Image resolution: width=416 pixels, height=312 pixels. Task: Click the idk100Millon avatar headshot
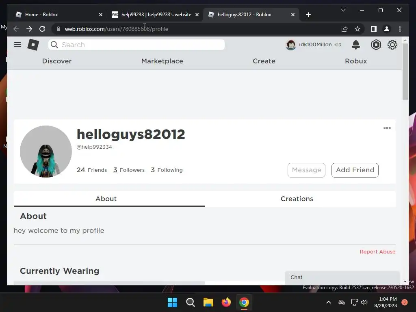pos(291,45)
